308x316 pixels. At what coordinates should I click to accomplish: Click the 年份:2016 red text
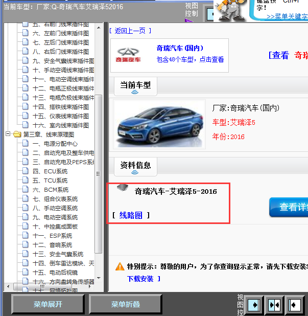point(228,137)
